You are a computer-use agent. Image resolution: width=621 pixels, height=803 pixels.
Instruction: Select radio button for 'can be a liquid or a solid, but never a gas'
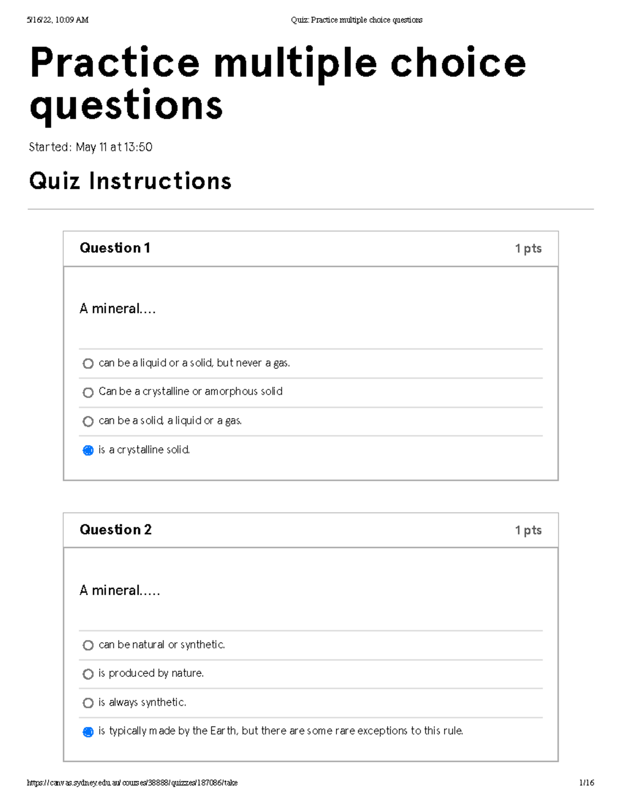[x=87, y=365]
